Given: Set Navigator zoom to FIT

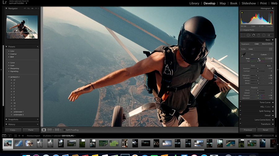Looking at the screenshot, I should pos(25,8).
